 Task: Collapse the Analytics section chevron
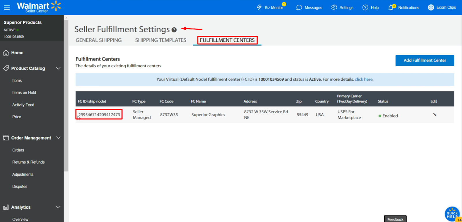point(58,207)
